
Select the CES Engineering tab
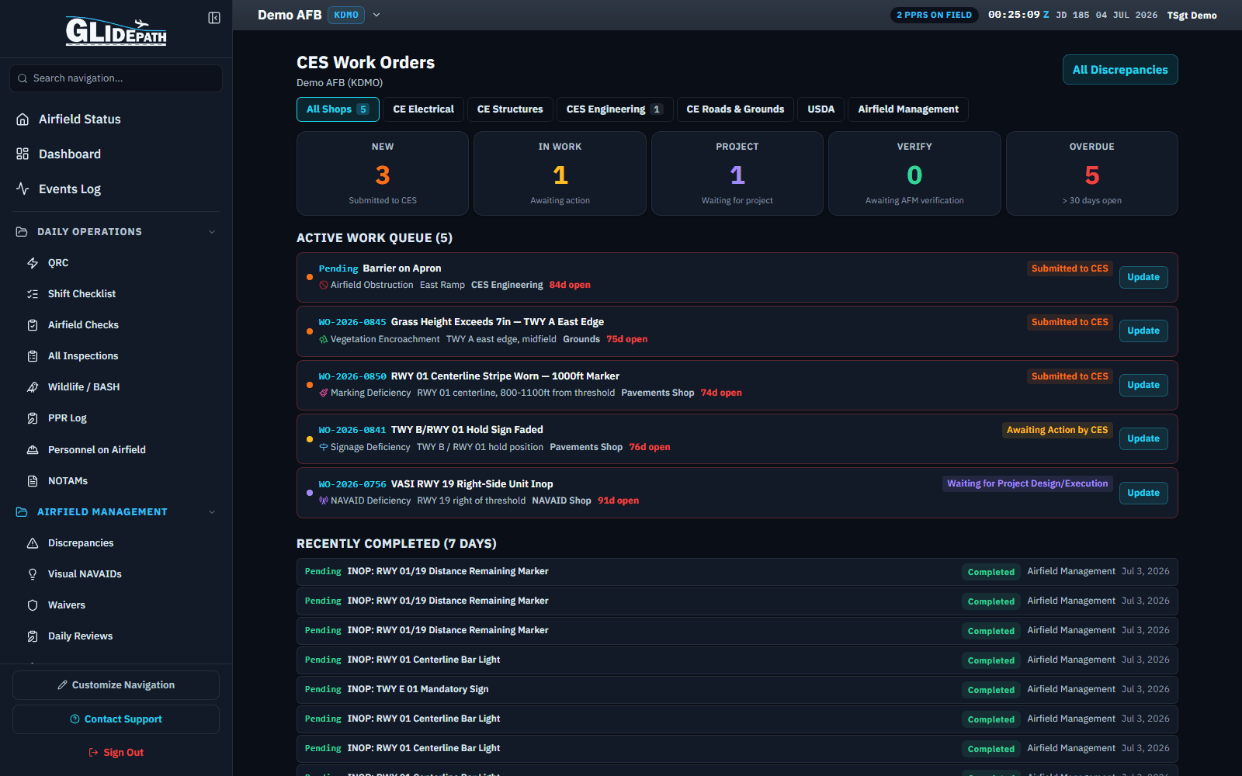pyautogui.click(x=615, y=109)
